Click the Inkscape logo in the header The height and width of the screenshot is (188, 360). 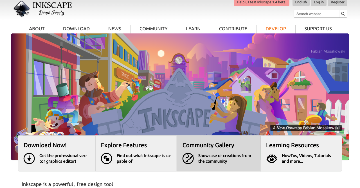[42, 9]
